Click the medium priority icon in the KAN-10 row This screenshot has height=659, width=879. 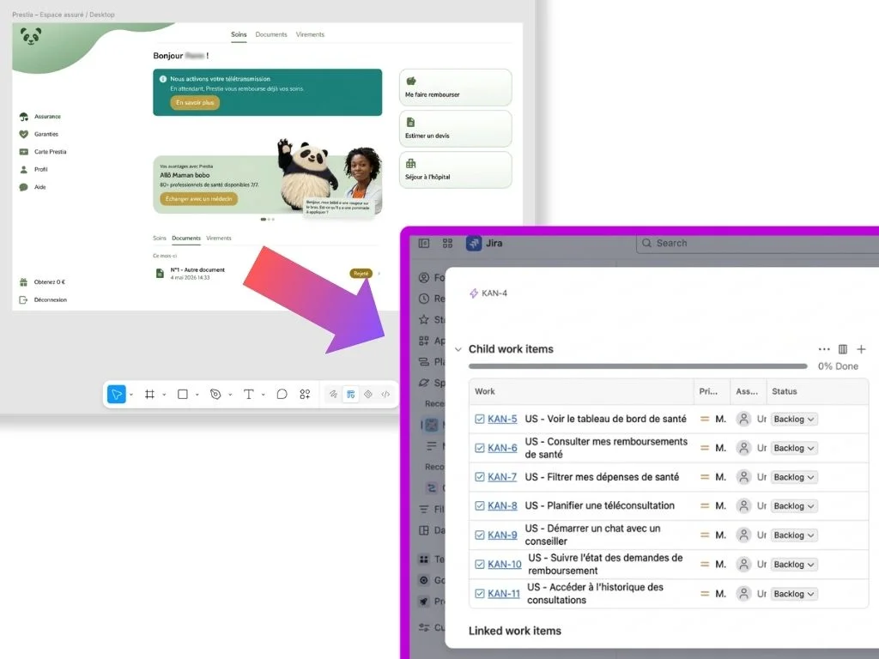point(705,565)
